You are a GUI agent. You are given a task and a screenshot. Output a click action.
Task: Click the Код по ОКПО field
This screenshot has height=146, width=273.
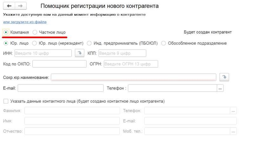(59, 64)
